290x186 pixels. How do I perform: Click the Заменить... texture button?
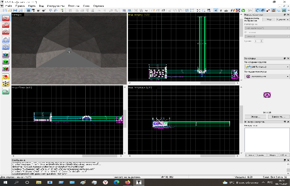click(279, 117)
